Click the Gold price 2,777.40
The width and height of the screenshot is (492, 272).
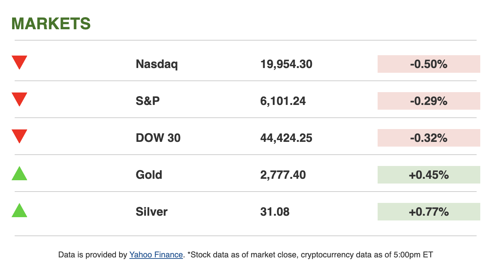pyautogui.click(x=283, y=175)
